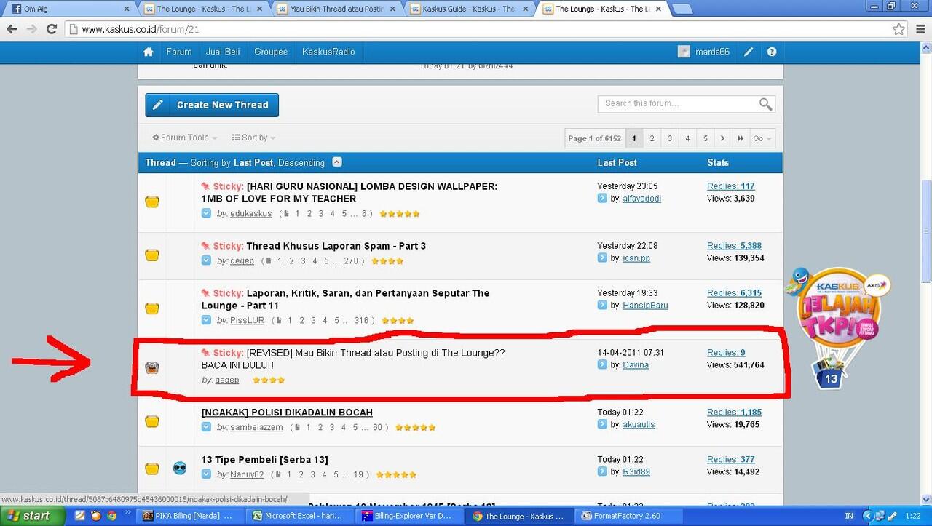Viewport: 932px width, 526px height.
Task: Click the folder icon of NGAKAK POLISI DIKADALIN BOCAH
Action: (151, 421)
